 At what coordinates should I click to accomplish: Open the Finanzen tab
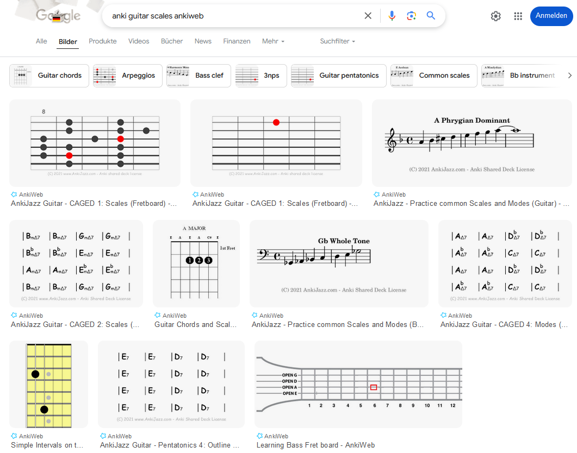point(237,41)
